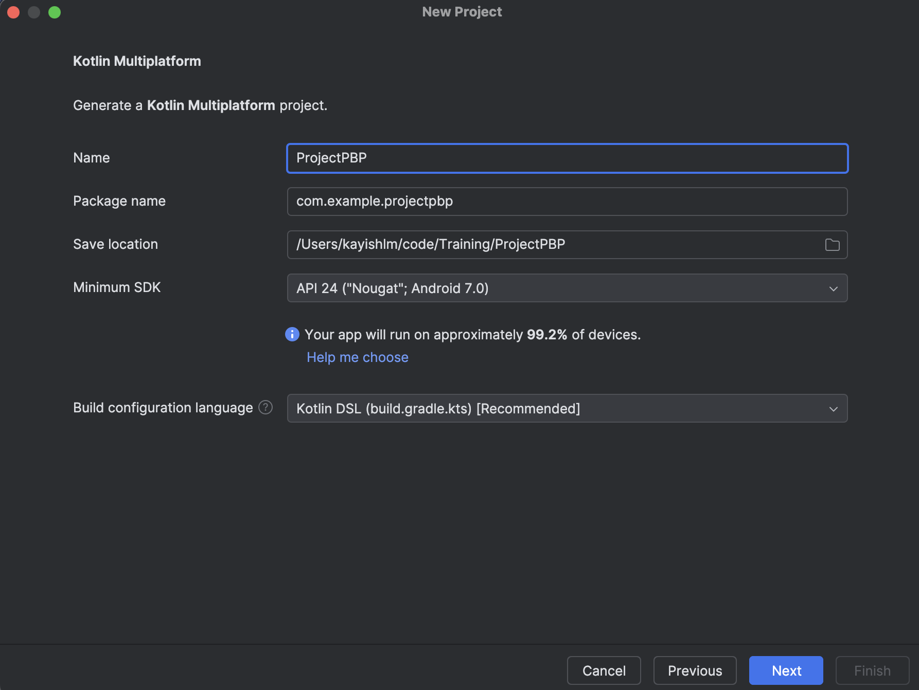This screenshot has height=690, width=919.
Task: Minimize the window using the gray button
Action: click(x=34, y=12)
